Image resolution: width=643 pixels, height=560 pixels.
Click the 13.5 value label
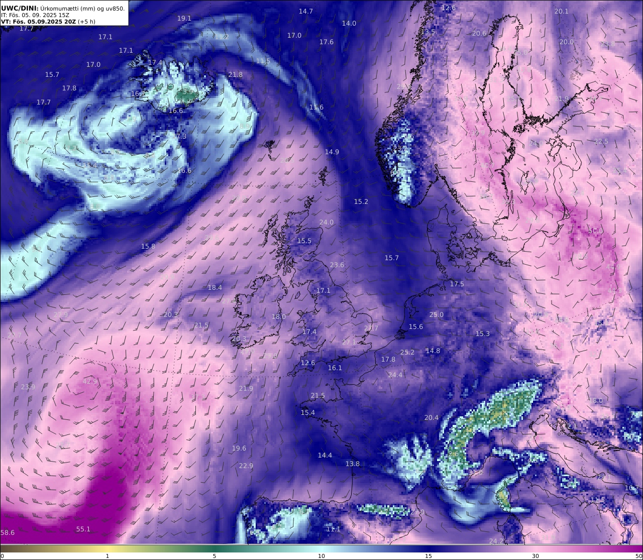tap(428, 32)
